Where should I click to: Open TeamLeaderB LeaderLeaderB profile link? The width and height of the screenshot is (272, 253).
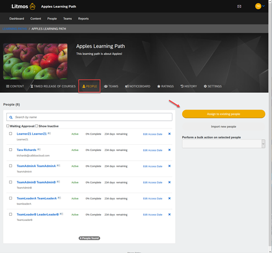point(38,215)
